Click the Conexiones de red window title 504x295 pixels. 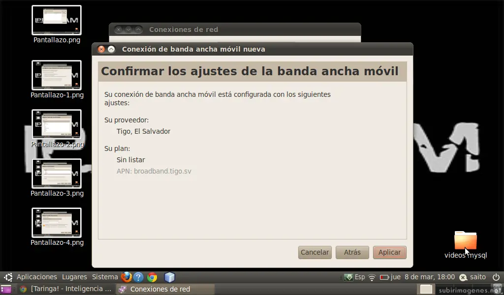[x=184, y=29]
